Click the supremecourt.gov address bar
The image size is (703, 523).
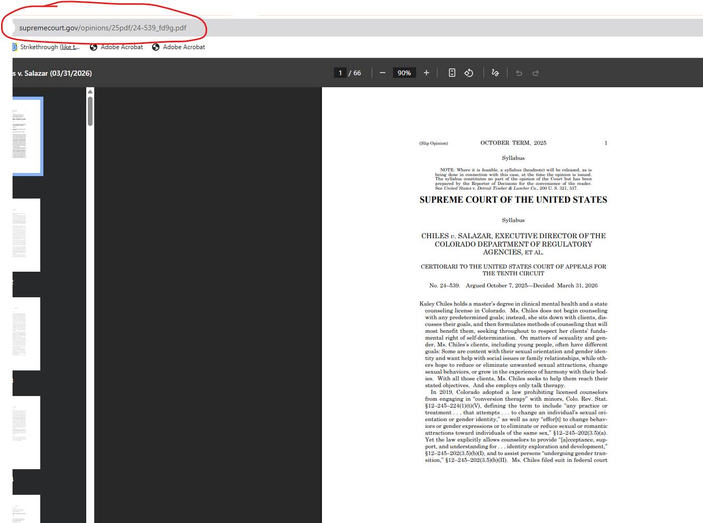[x=102, y=28]
